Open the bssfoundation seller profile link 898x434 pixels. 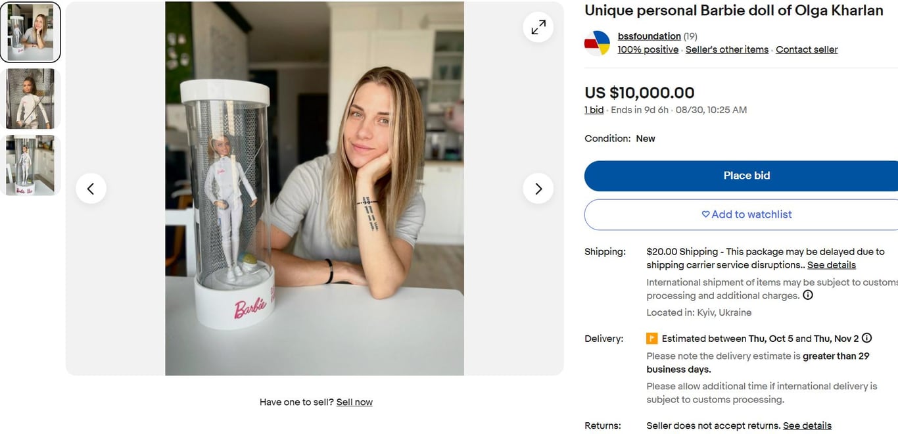coord(649,36)
